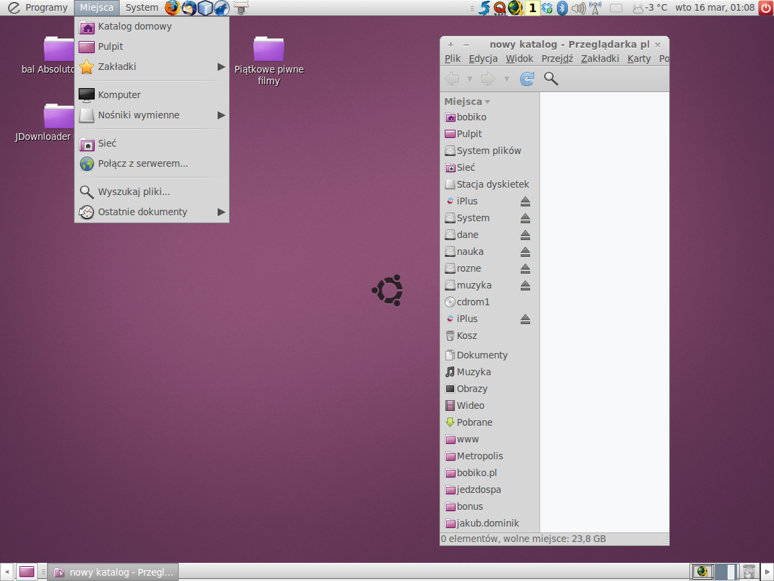
Task: Click the reload icon in file browser toolbar
Action: 527,79
